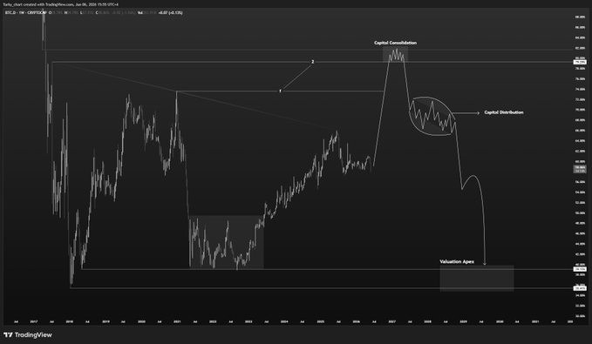592x344 pixels.
Task: Select the Capital Consolidation text label
Action: click(395, 43)
